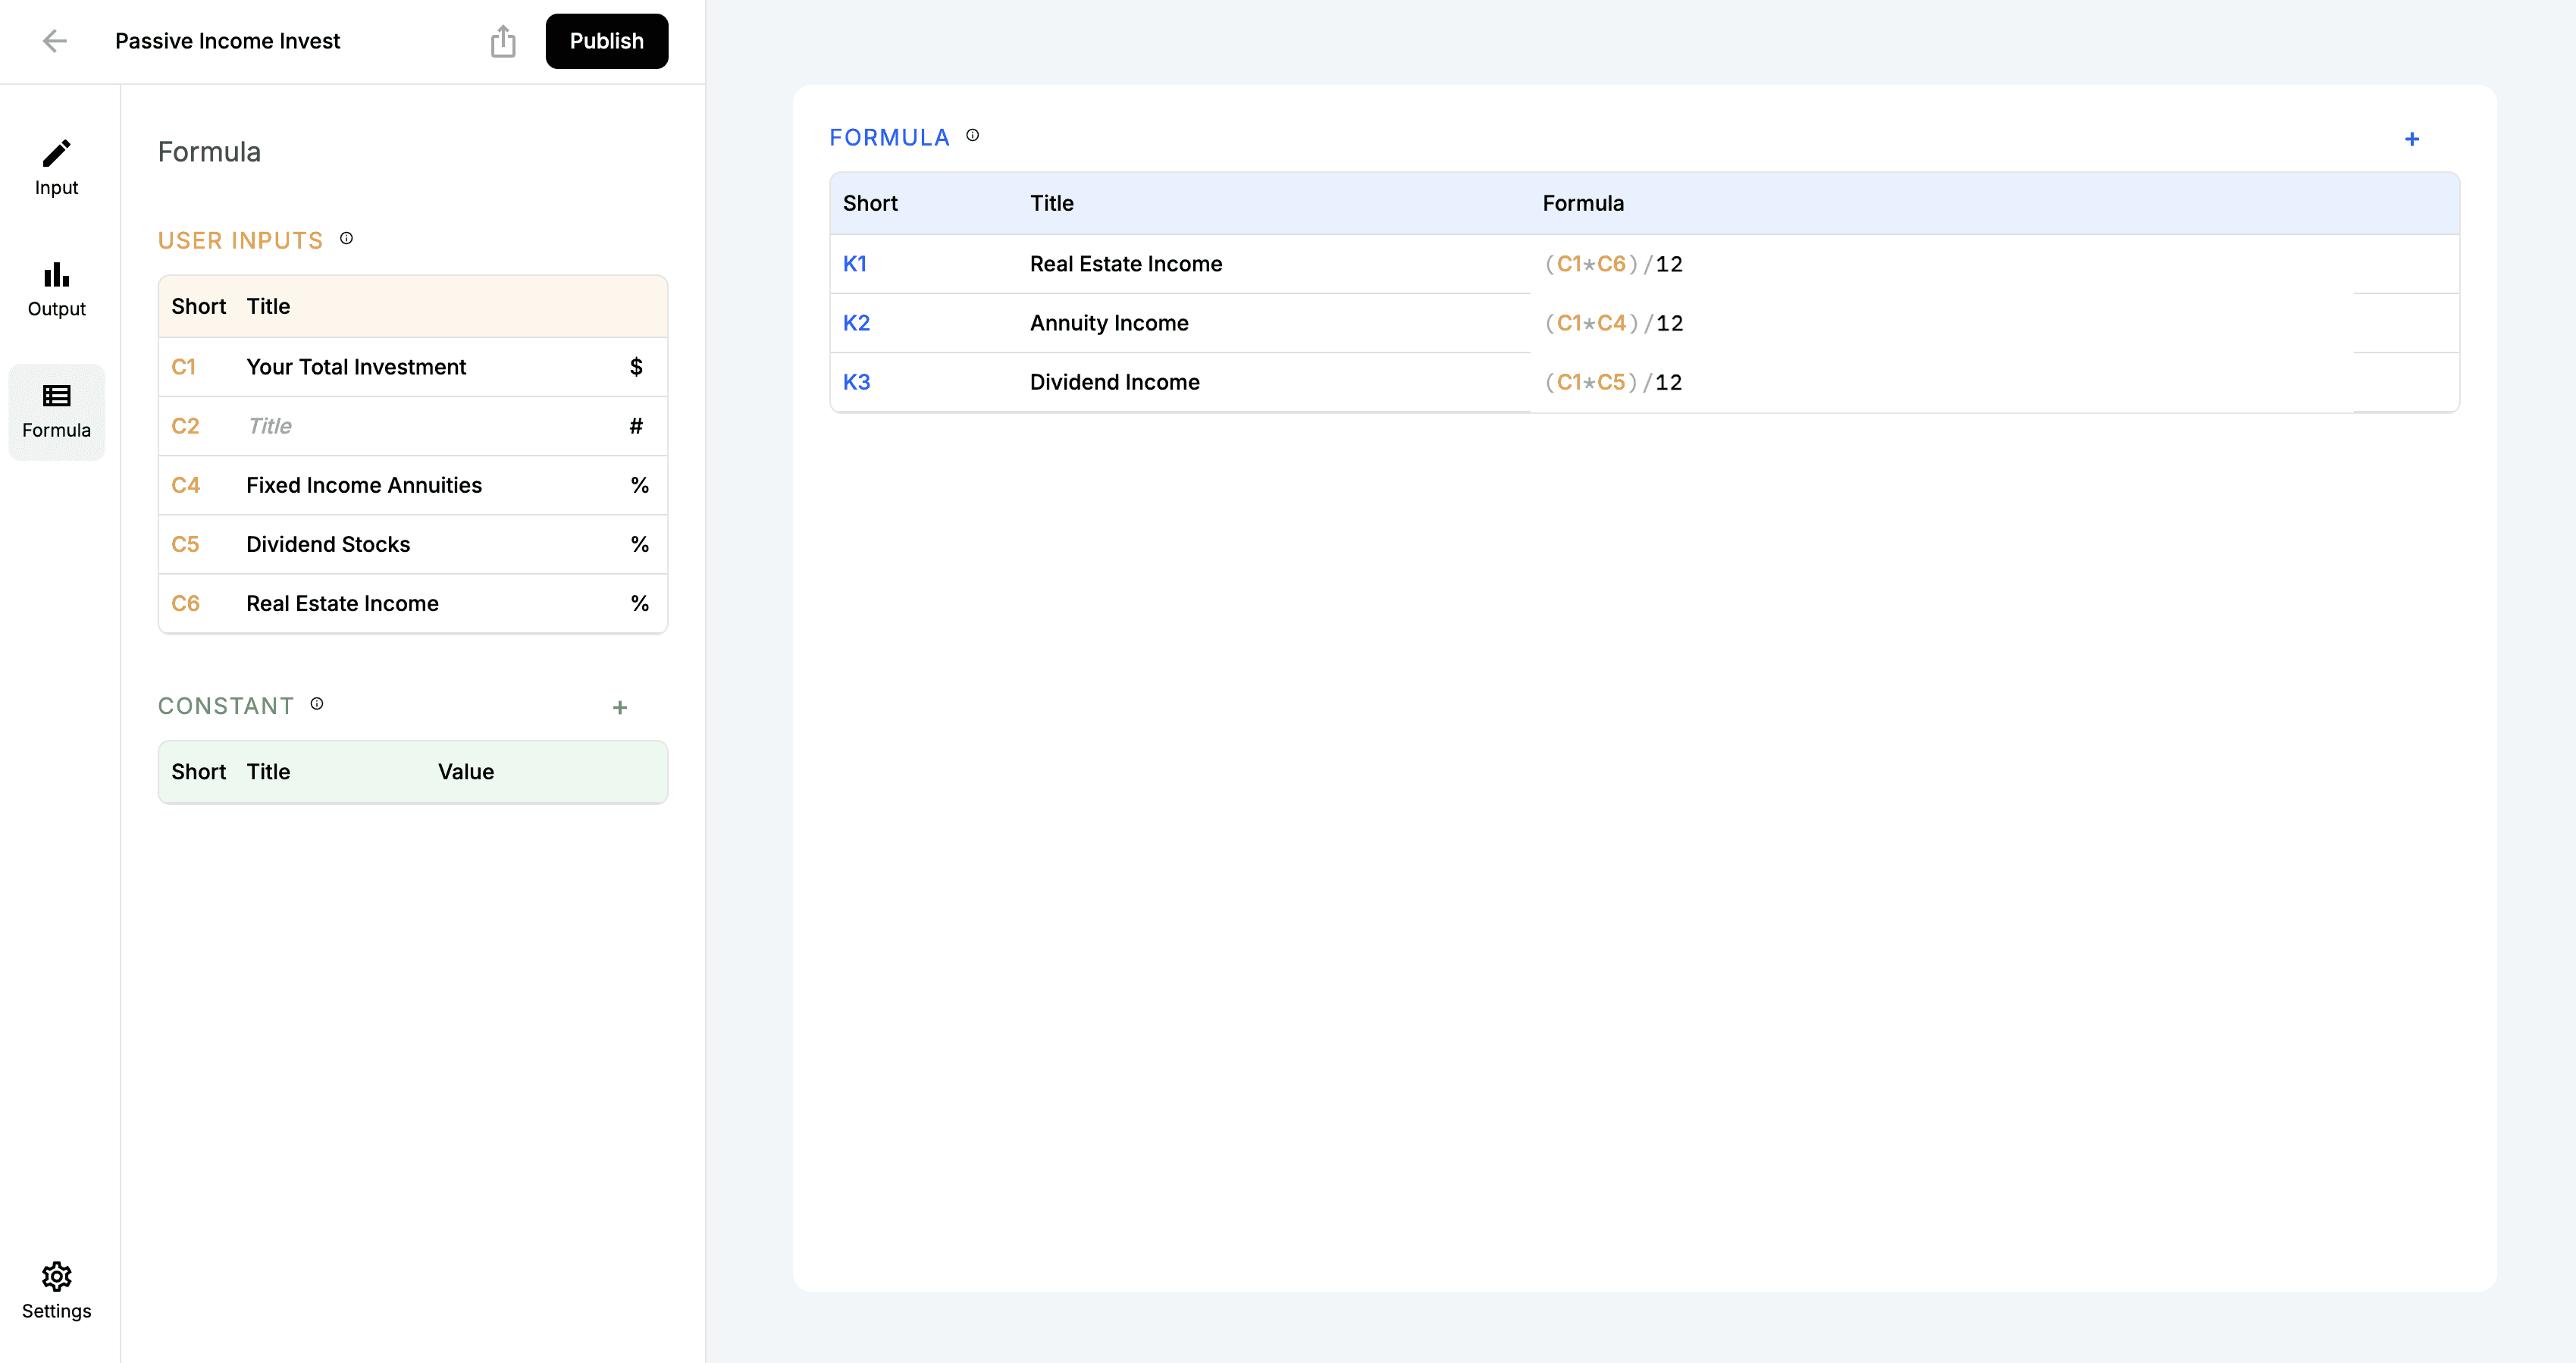Click the K3 Dividend Income formula

click(x=1940, y=382)
